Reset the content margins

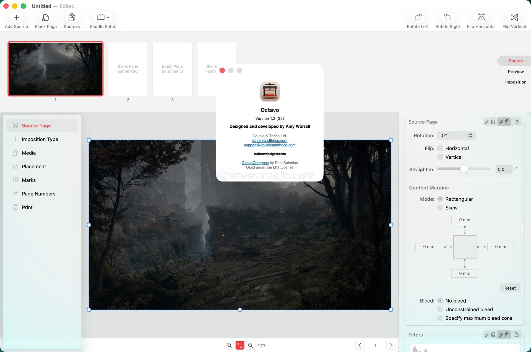[510, 288]
